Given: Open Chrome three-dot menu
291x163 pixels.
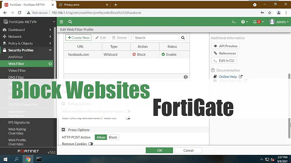Looking at the screenshot, I should [286, 13].
